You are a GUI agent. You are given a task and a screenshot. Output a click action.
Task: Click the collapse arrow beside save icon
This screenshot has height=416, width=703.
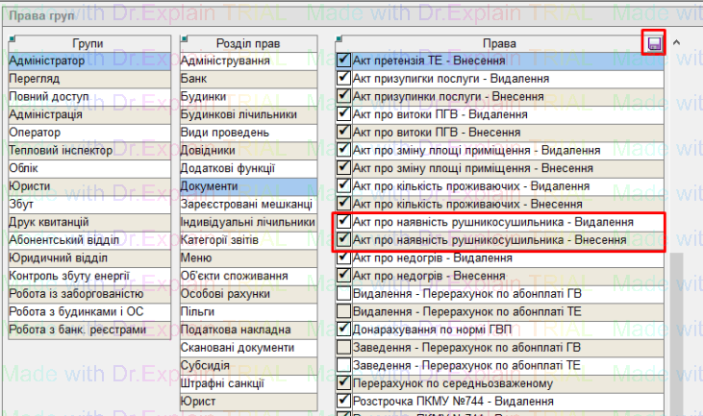coord(676,43)
